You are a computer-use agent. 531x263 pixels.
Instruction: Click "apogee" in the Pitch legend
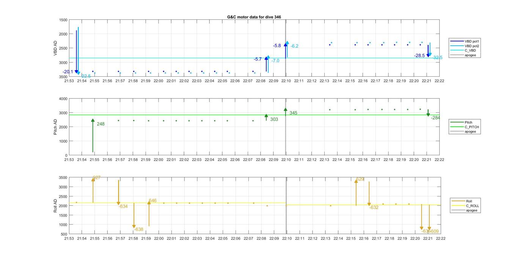(x=470, y=131)
